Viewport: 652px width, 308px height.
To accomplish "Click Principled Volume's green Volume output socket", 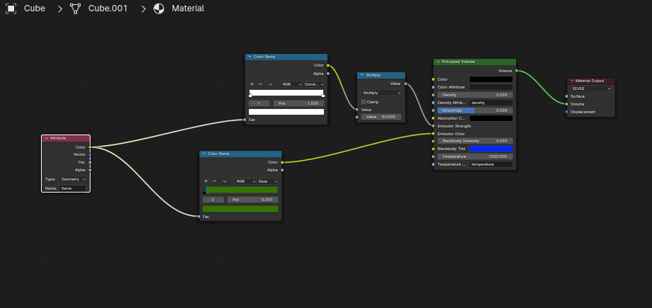I will 516,71.
